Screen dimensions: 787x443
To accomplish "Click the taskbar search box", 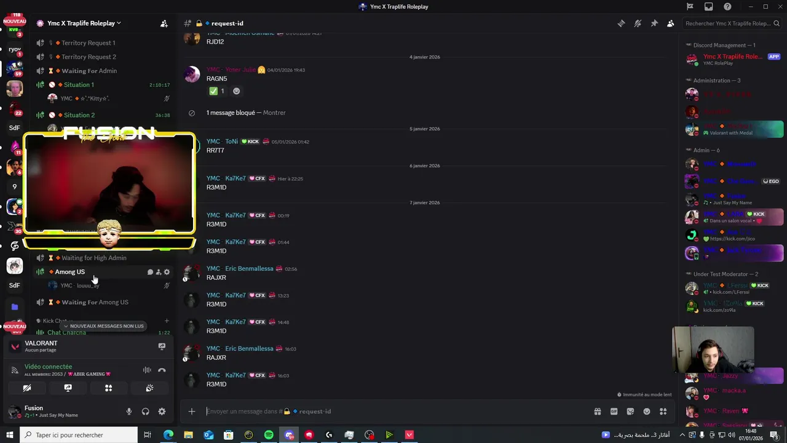I will [x=79, y=435].
